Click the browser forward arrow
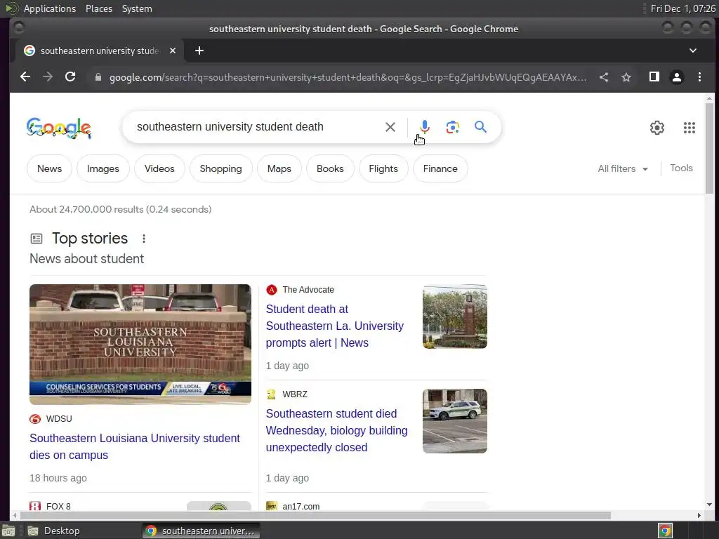 [x=48, y=77]
